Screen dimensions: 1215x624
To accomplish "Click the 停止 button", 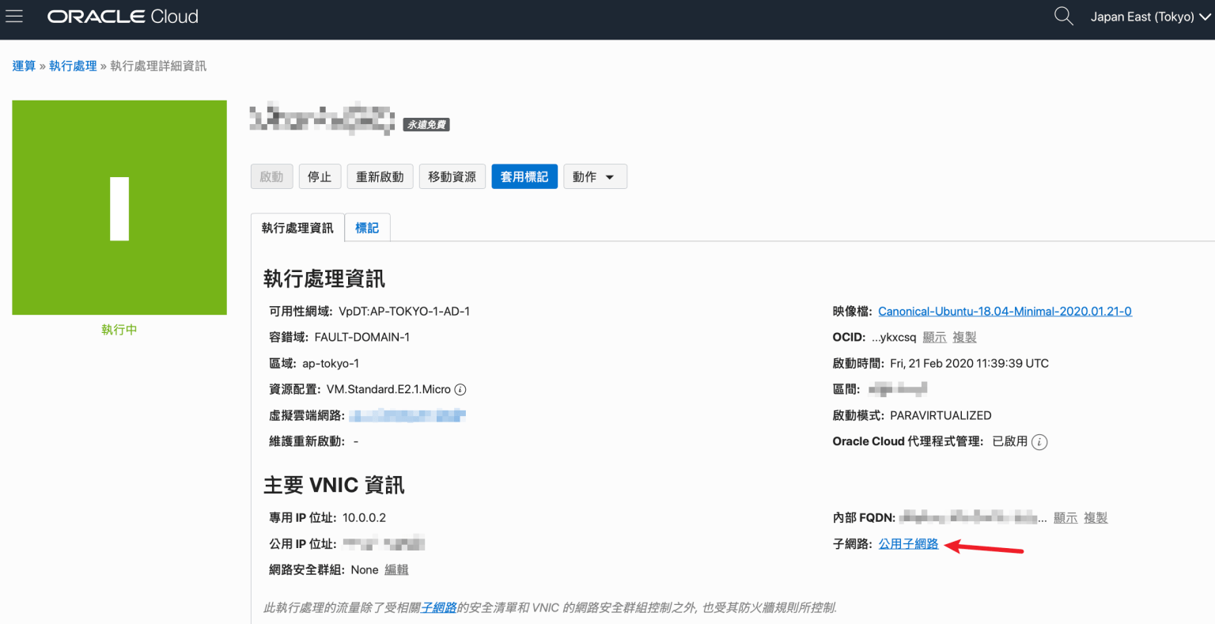I will [320, 177].
